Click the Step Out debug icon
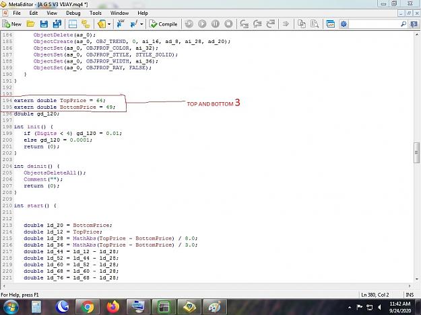The image size is (421, 315). coord(270,24)
